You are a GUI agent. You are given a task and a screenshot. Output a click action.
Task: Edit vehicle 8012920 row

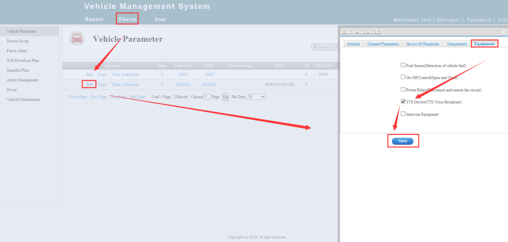tap(89, 85)
